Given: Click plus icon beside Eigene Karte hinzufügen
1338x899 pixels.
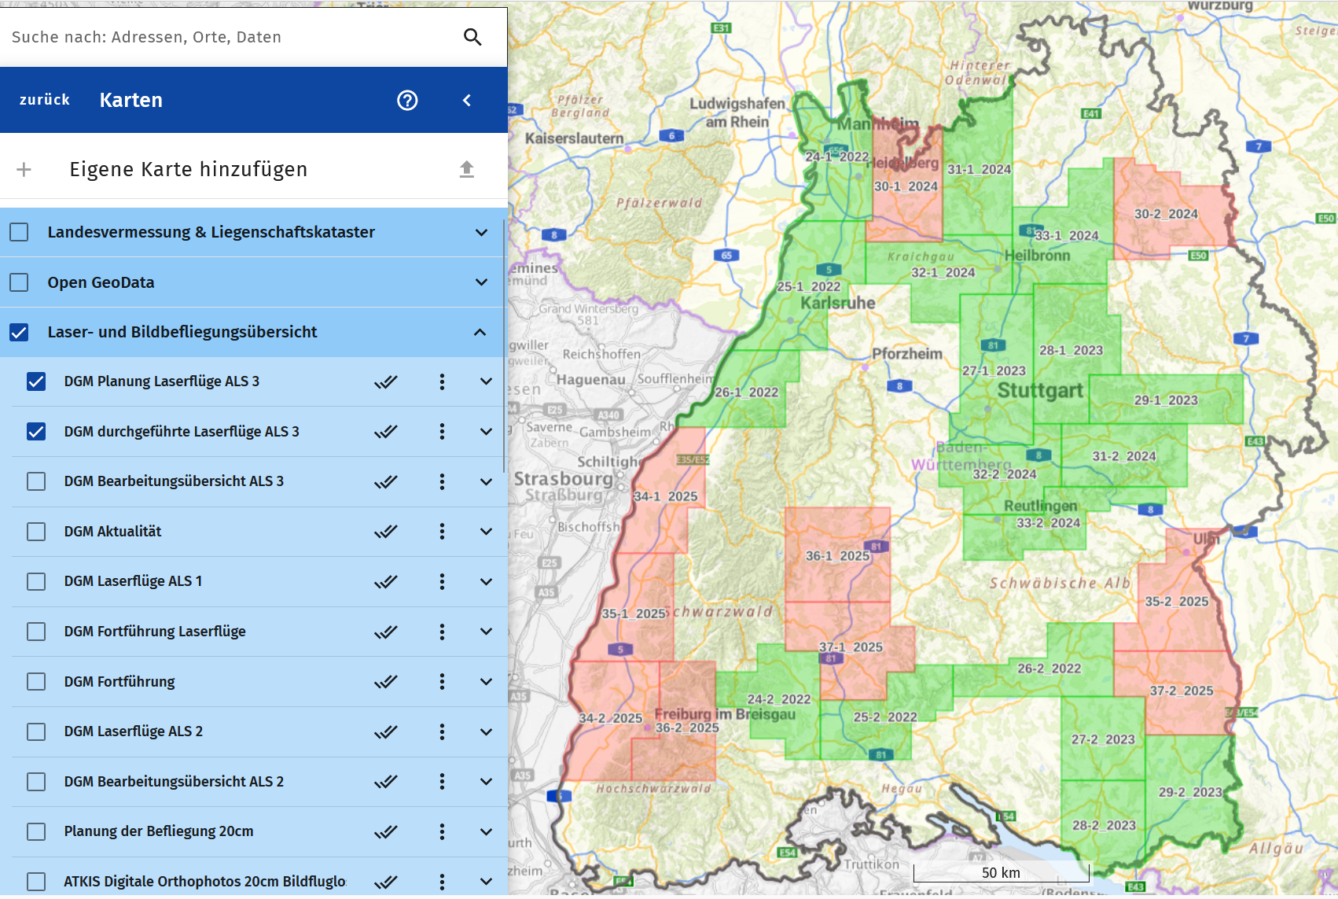Looking at the screenshot, I should [x=24, y=169].
